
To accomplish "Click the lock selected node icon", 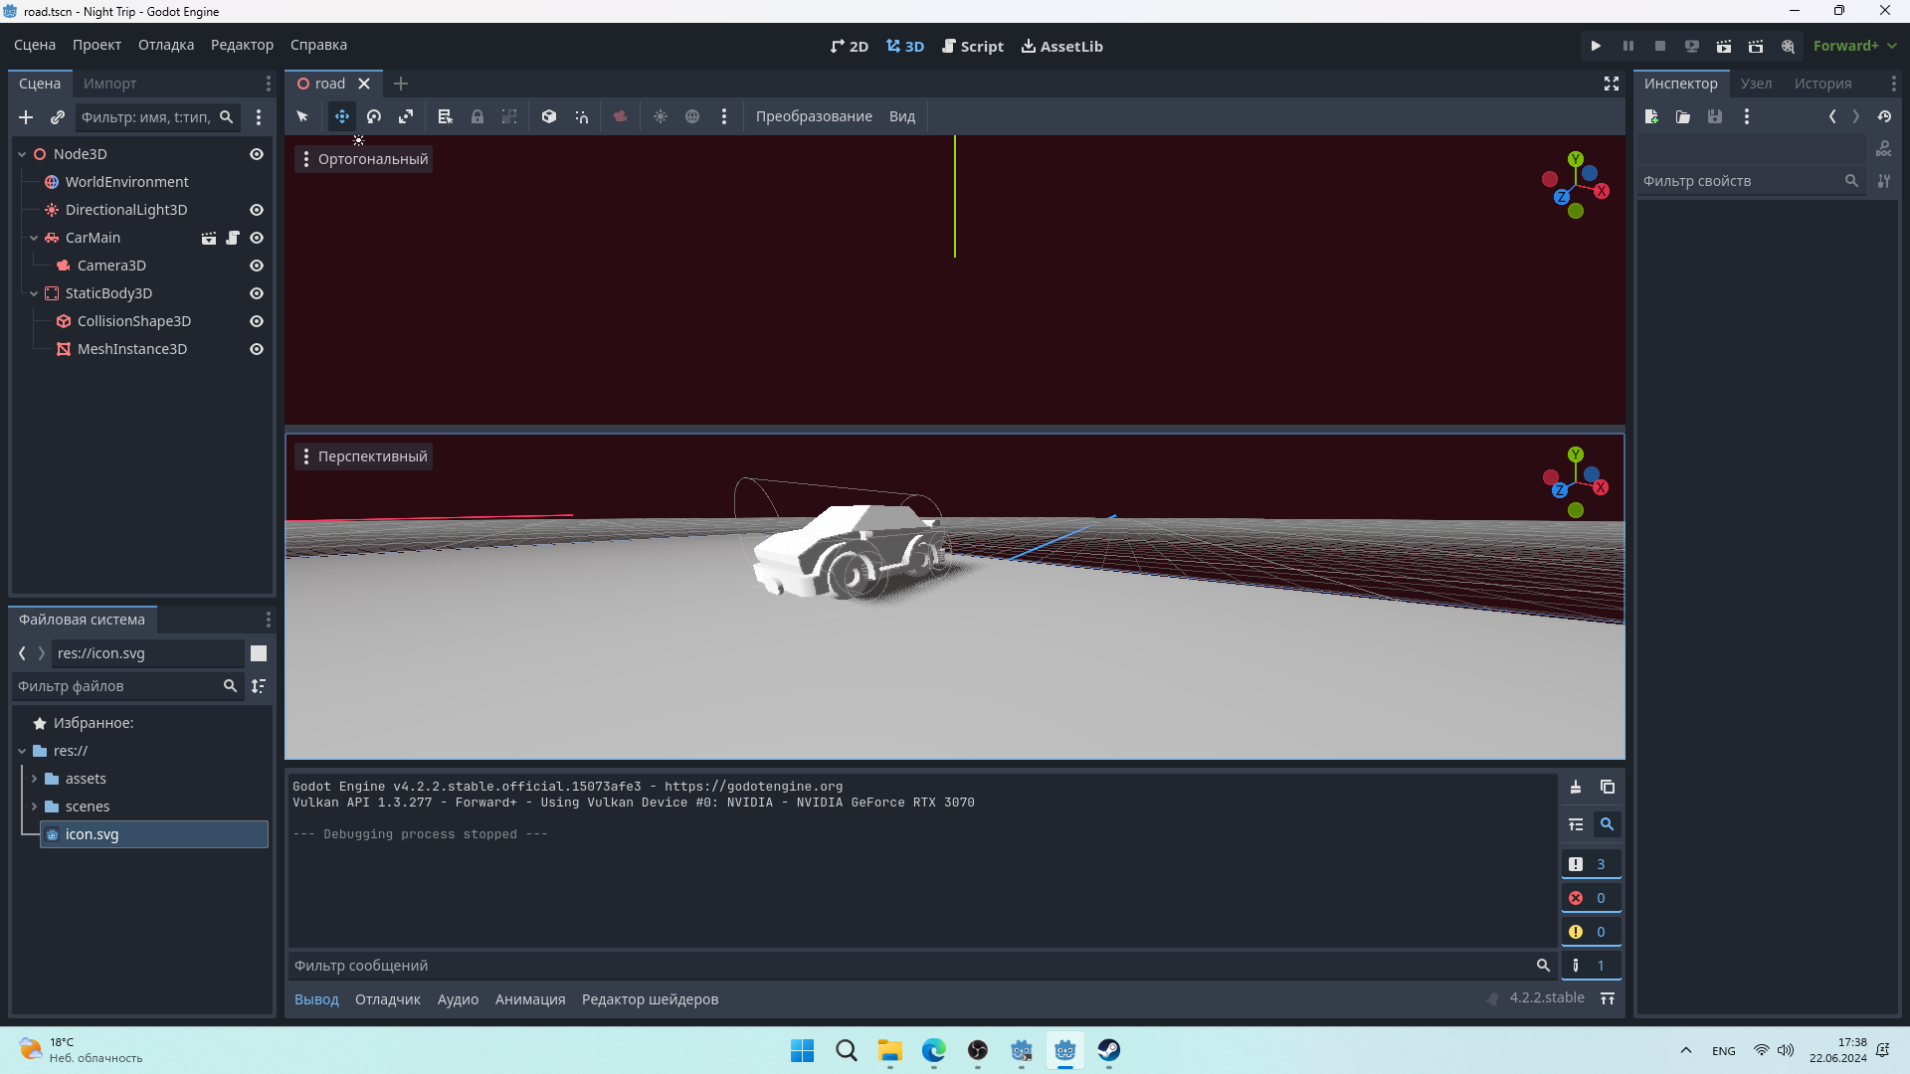I will (x=477, y=117).
